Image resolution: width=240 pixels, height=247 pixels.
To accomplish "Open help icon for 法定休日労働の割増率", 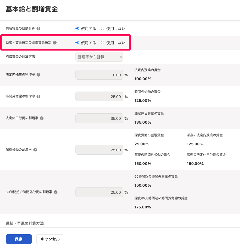I will click(x=42, y=118).
